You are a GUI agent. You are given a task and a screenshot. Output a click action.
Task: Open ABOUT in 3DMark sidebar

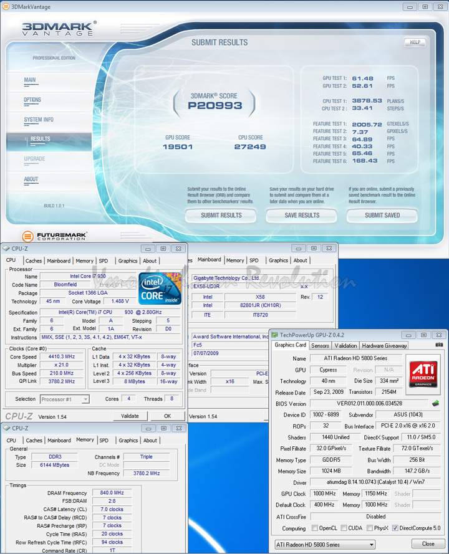pos(31,179)
